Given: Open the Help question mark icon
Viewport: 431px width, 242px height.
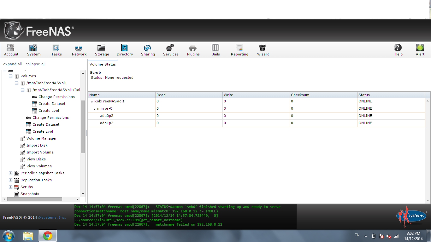Looking at the screenshot, I should [x=398, y=50].
